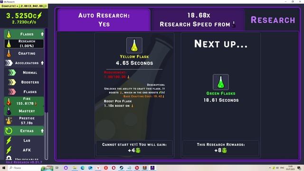Toggle the Auto Research Yes setting

pyautogui.click(x=104, y=20)
